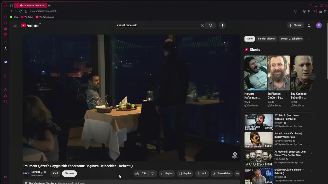Open the Settings gear in the sidebar
The height and width of the screenshot is (184, 328).
5,101
